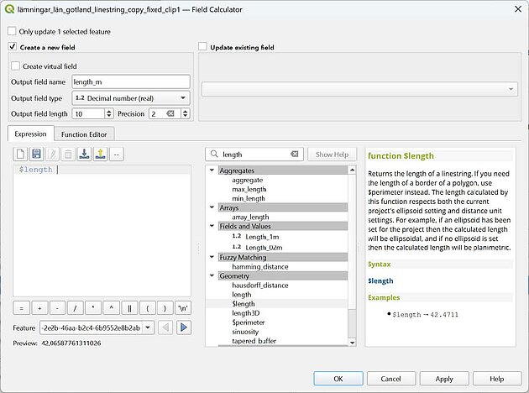Check Update existing field
The height and width of the screenshot is (393, 529).
click(x=202, y=46)
